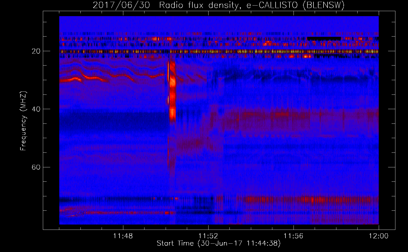Click the yellow interference band at 20 MHz
Screen dimensions: 408x252
tap(219, 51)
